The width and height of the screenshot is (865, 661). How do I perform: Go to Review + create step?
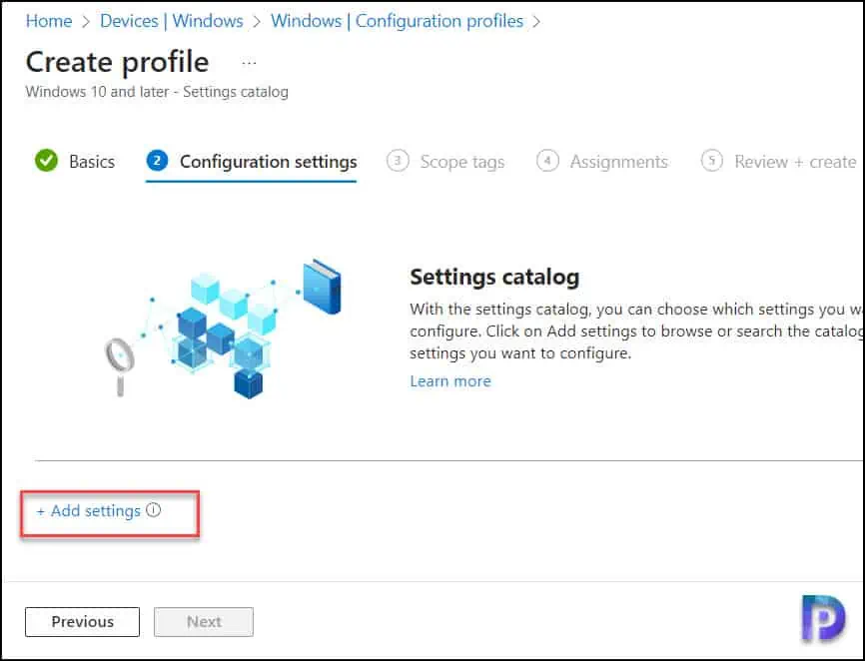pos(778,162)
